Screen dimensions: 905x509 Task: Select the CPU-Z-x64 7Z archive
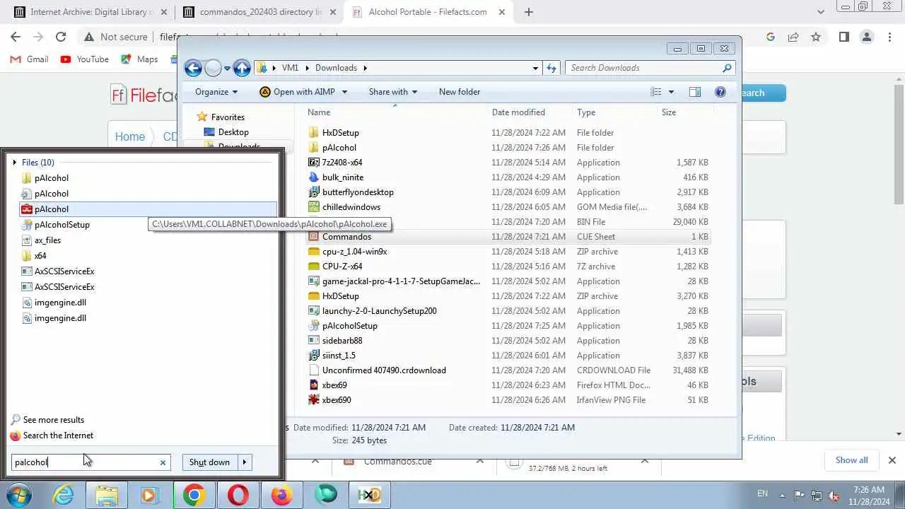click(508, 267)
